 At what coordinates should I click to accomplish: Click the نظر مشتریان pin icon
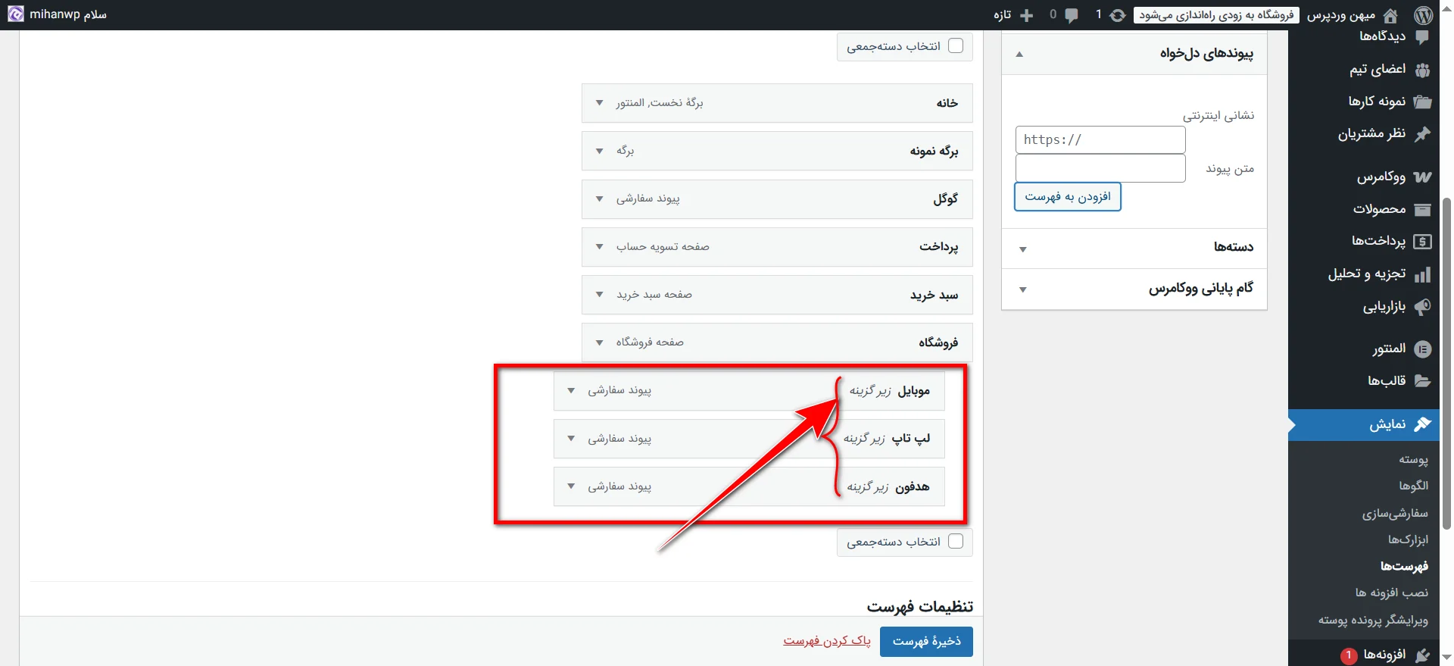(x=1422, y=134)
